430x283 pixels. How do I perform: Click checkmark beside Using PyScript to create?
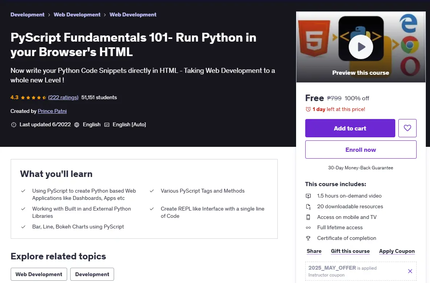pos(23,191)
